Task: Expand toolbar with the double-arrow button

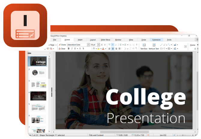Action: (x=185, y=47)
